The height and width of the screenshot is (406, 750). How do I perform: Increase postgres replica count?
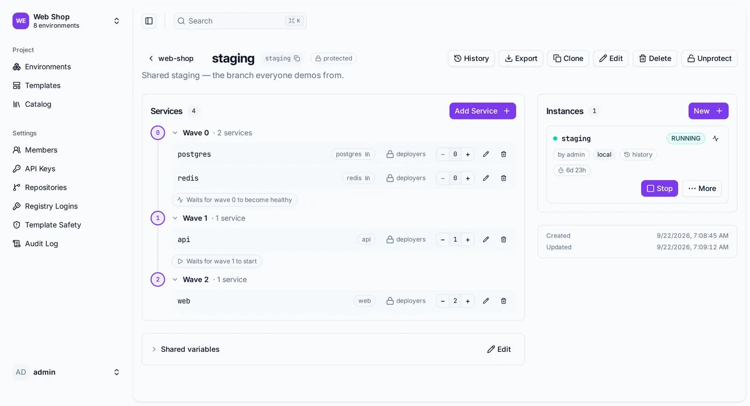[x=468, y=154]
